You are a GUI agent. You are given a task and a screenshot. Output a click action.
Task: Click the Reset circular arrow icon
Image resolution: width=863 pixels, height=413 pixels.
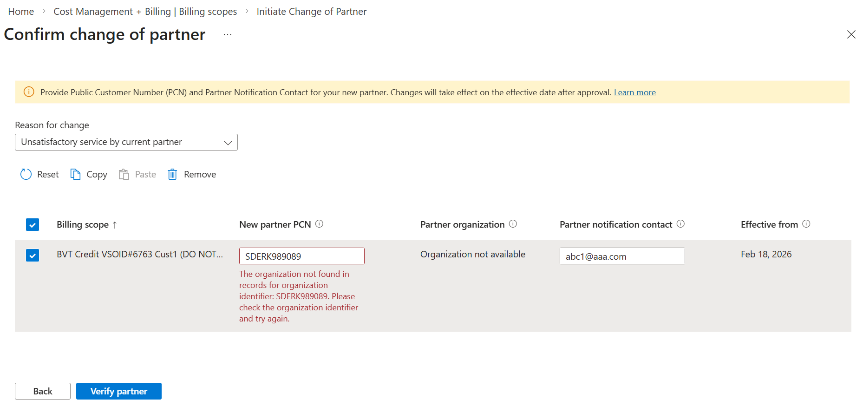pyautogui.click(x=26, y=174)
